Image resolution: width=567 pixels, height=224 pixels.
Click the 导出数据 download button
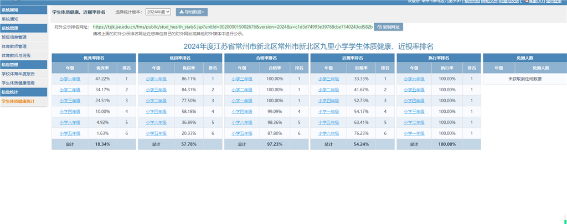tap(192, 12)
